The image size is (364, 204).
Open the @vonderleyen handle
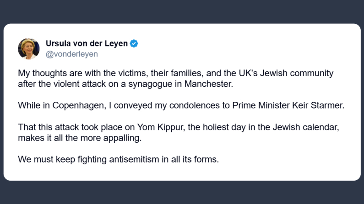(x=71, y=54)
